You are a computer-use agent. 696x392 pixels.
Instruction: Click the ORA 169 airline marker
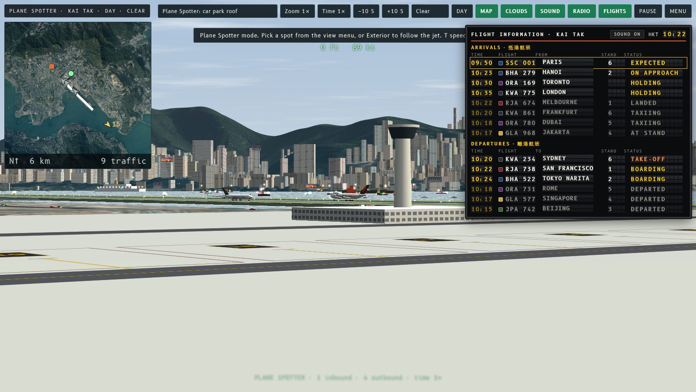tap(501, 83)
